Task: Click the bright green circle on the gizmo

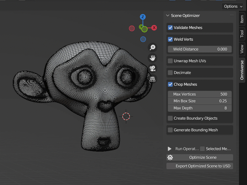Action: (x=144, y=29)
